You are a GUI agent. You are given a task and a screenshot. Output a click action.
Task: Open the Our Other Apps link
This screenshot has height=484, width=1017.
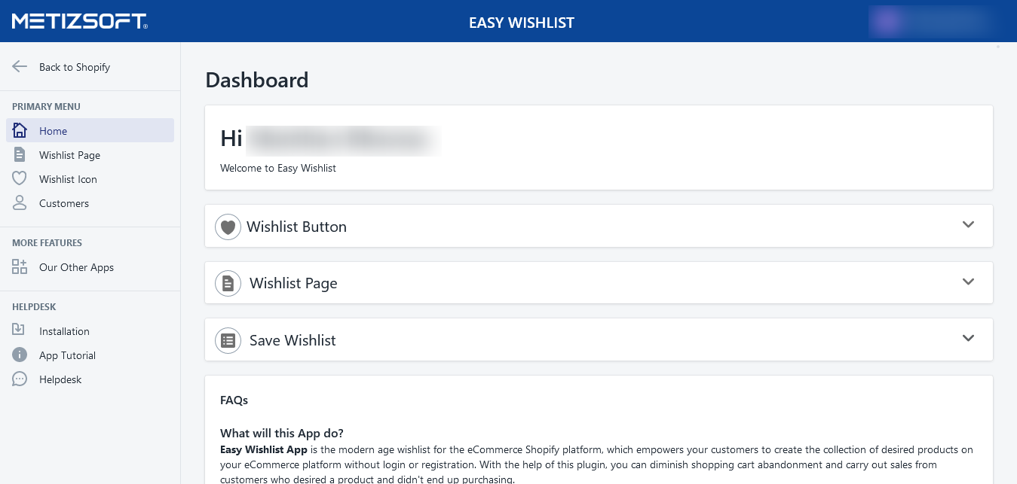(76, 267)
